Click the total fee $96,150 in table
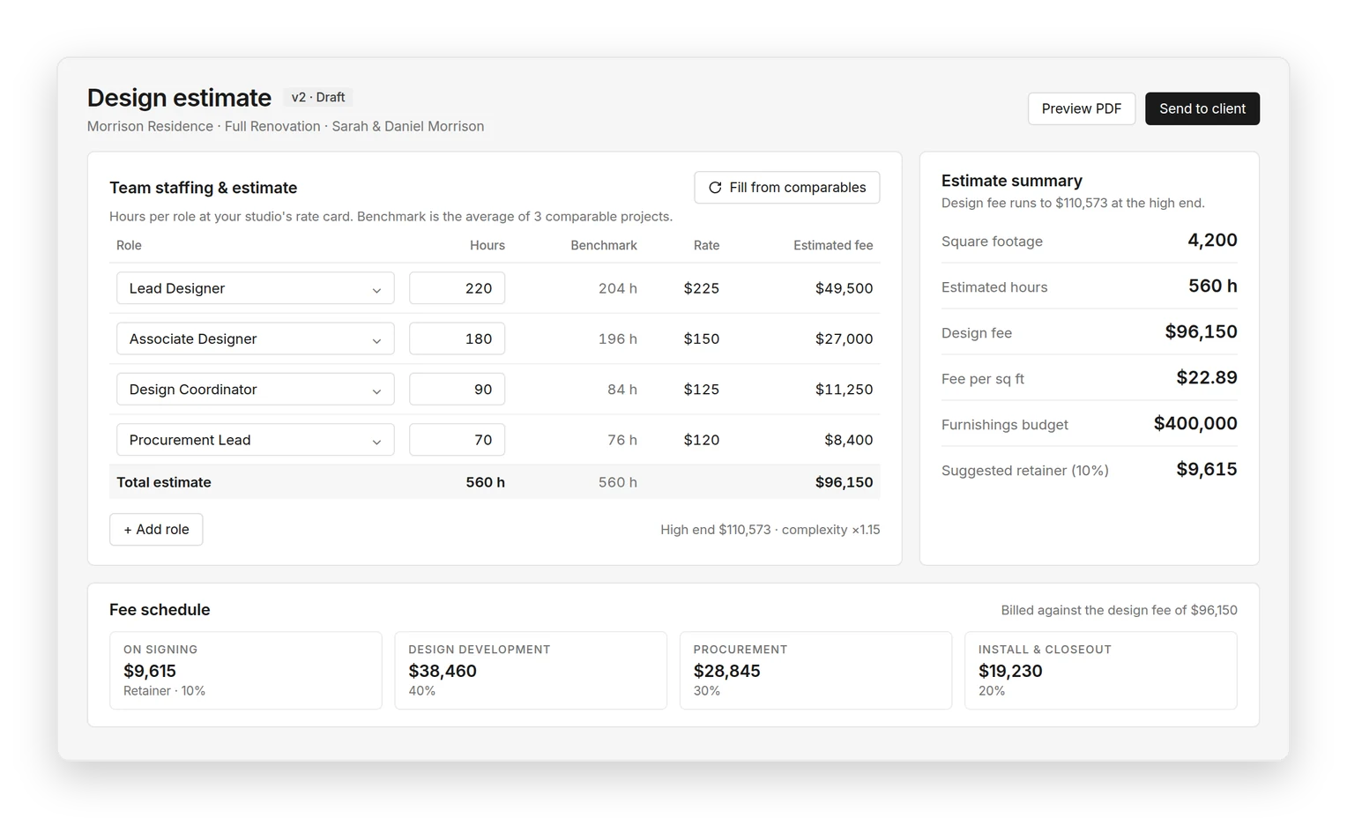The height and width of the screenshot is (818, 1347). pyautogui.click(x=844, y=482)
